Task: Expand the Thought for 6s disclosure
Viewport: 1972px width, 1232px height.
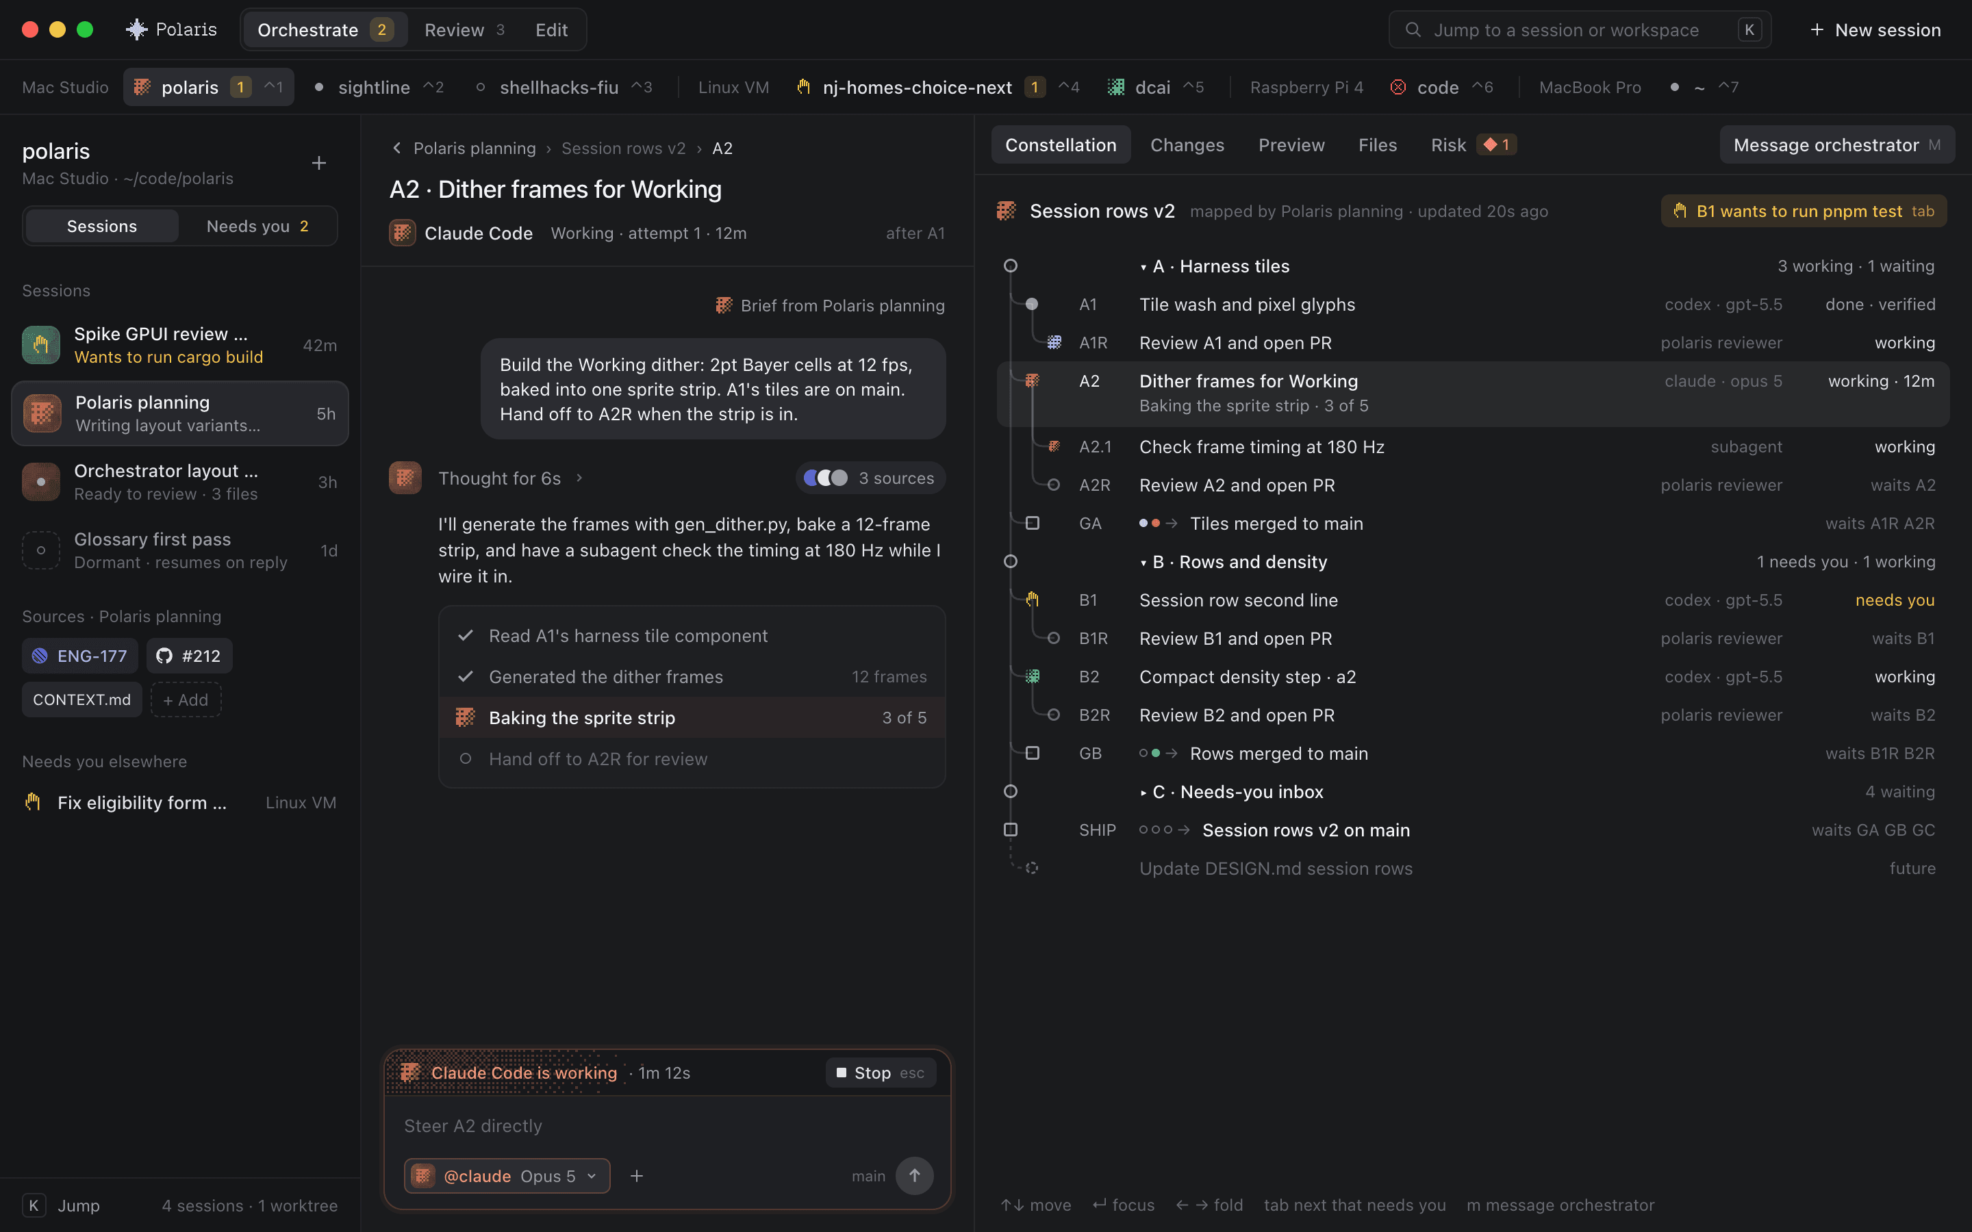Action: tap(511, 478)
